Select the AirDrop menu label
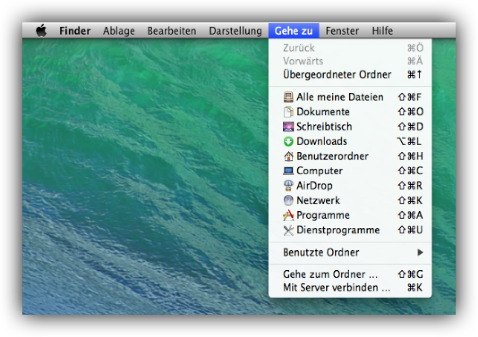Image resolution: width=478 pixels, height=337 pixels. click(x=314, y=186)
